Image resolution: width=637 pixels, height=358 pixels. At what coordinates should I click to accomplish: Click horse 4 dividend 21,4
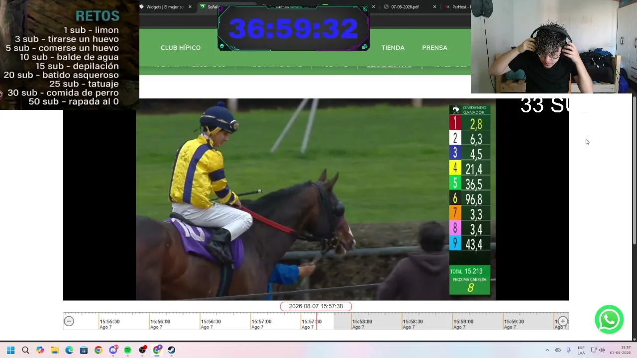click(x=470, y=169)
